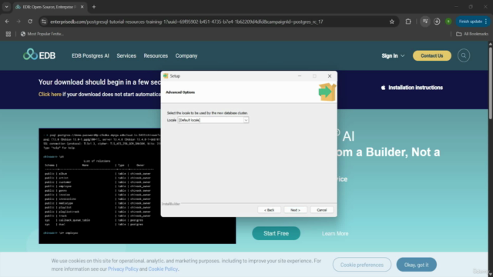Minimize the Setup dialog window
Screen dimensions: 493x277
pos(300,76)
